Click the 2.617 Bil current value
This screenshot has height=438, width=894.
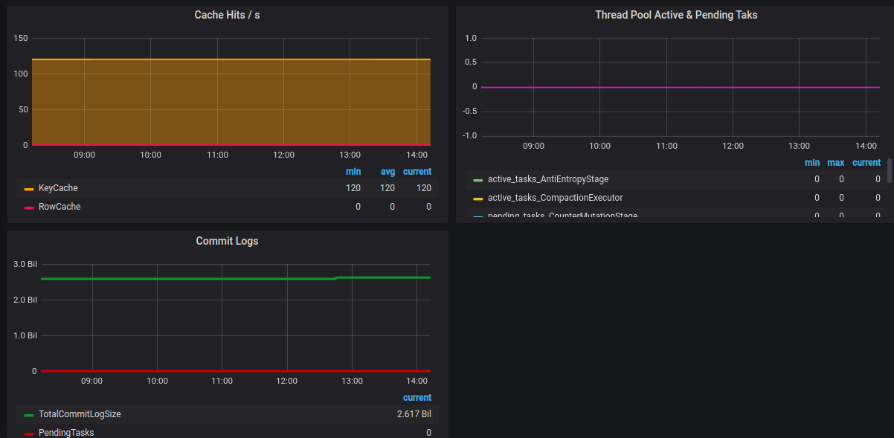[x=414, y=414]
